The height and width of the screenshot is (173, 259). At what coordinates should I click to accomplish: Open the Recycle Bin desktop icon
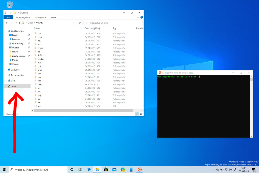click(10, 4)
